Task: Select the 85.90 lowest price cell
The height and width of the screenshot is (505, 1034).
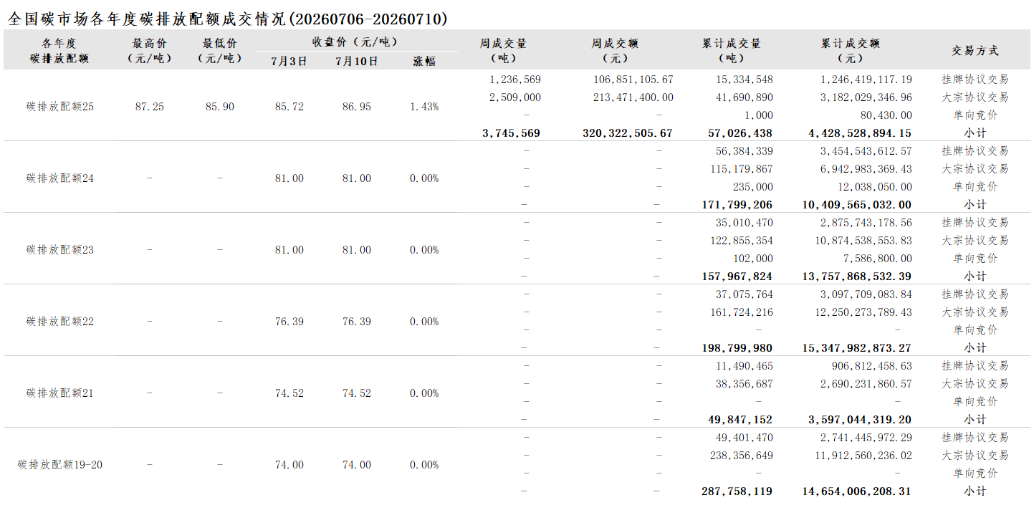Action: [x=219, y=107]
